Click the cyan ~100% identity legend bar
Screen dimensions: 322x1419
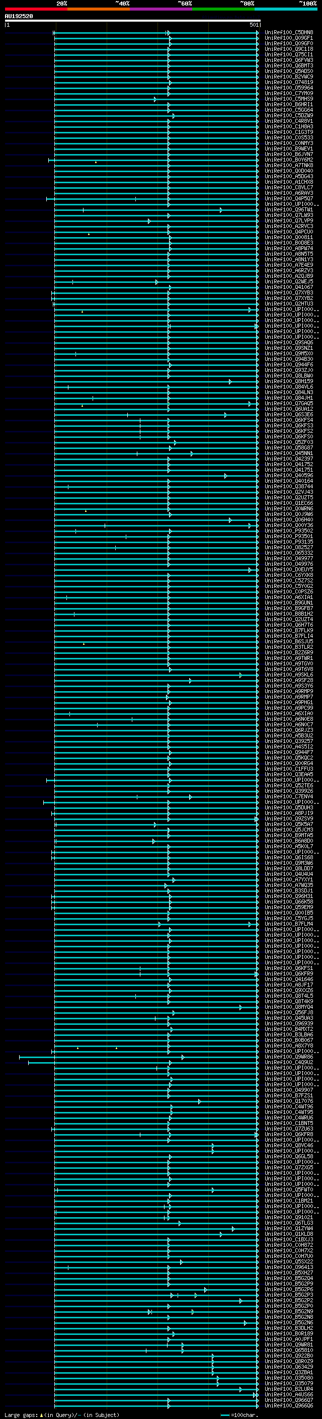pyautogui.click(x=286, y=9)
